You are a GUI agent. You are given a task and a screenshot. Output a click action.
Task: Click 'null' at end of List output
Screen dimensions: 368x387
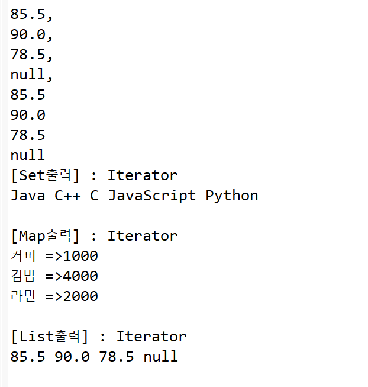coord(160,357)
